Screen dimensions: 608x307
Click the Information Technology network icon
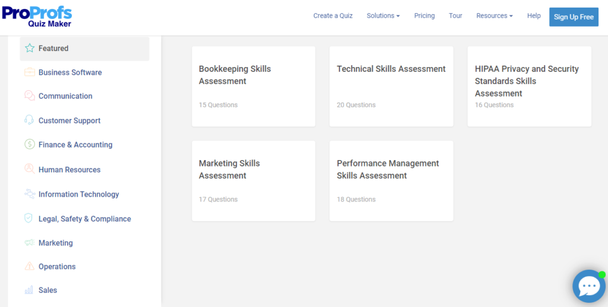tap(30, 194)
